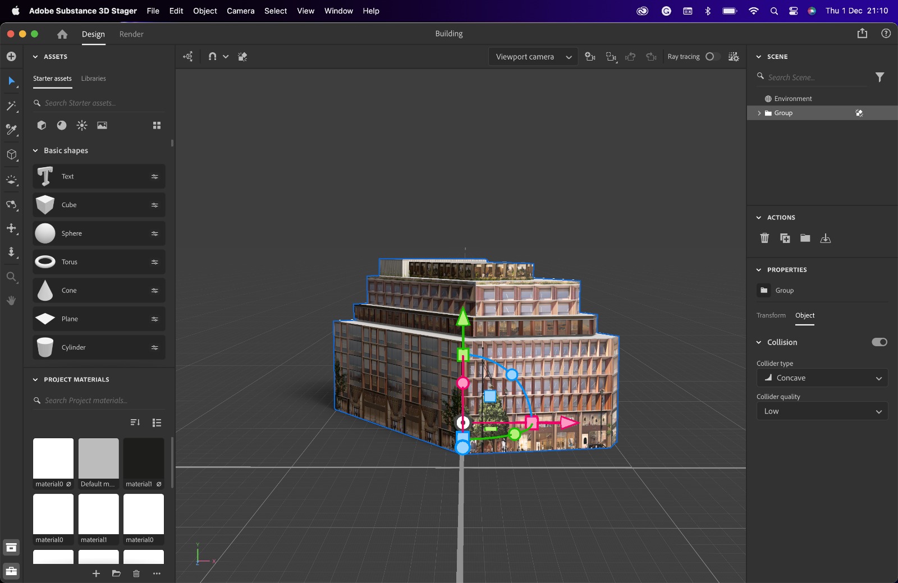The width and height of the screenshot is (898, 583).
Task: Delete the selected group via Actions trash icon
Action: pos(764,238)
